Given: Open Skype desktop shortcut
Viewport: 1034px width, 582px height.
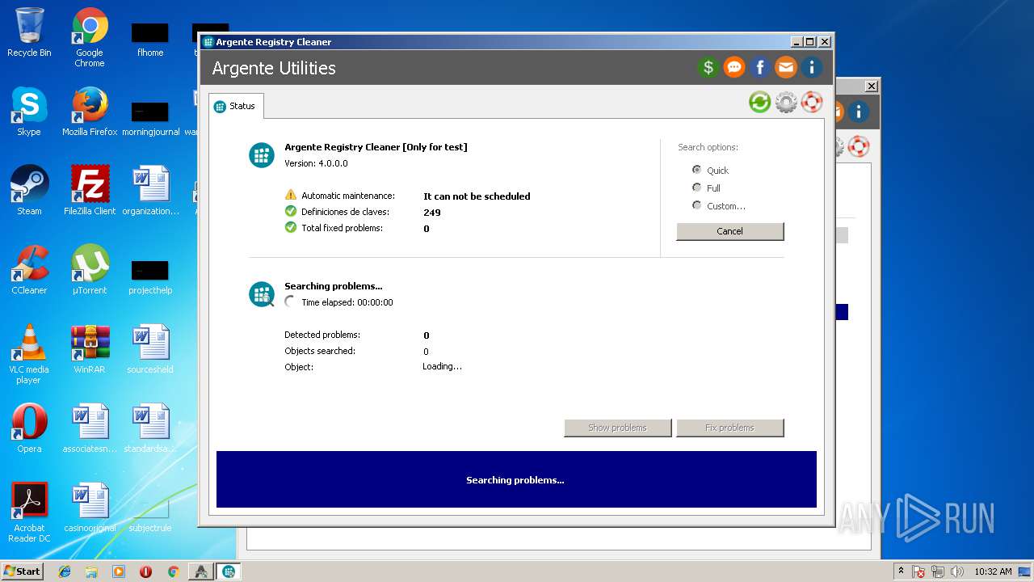Looking at the screenshot, I should click(x=29, y=112).
